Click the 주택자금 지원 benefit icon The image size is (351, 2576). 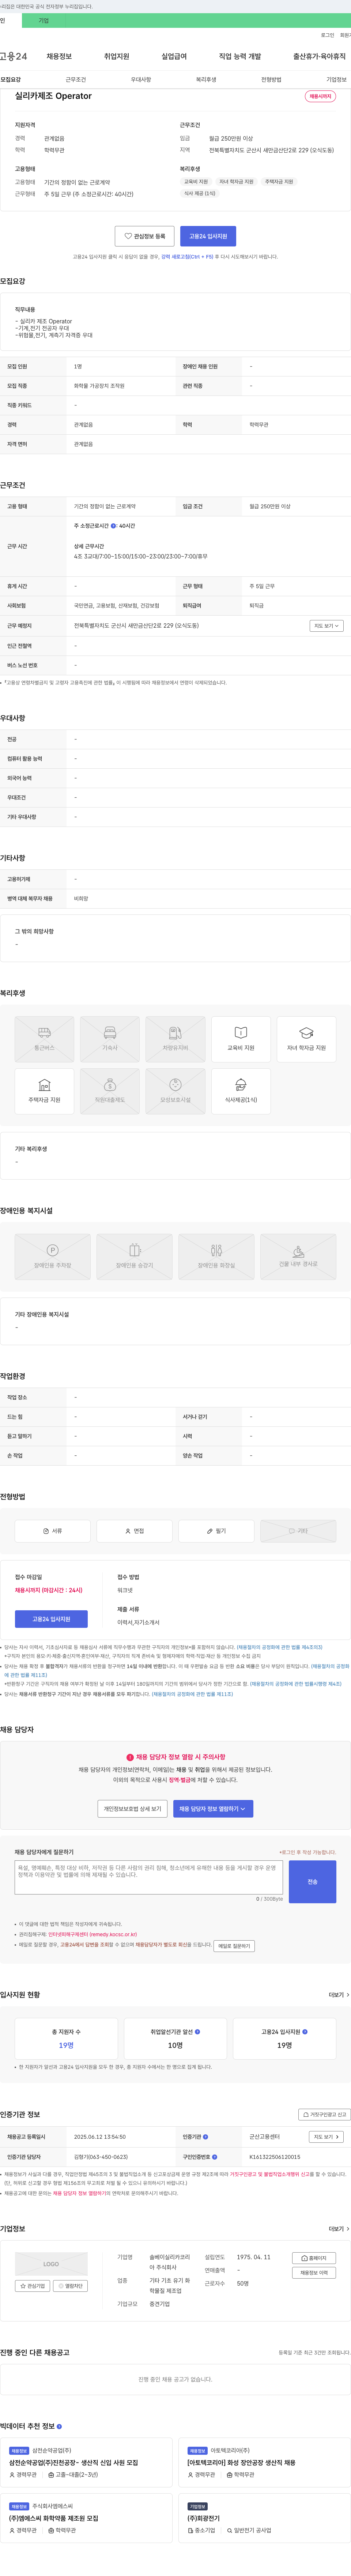pyautogui.click(x=44, y=1091)
